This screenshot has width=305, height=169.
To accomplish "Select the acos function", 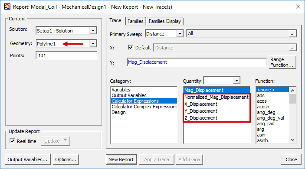I will tap(262, 101).
